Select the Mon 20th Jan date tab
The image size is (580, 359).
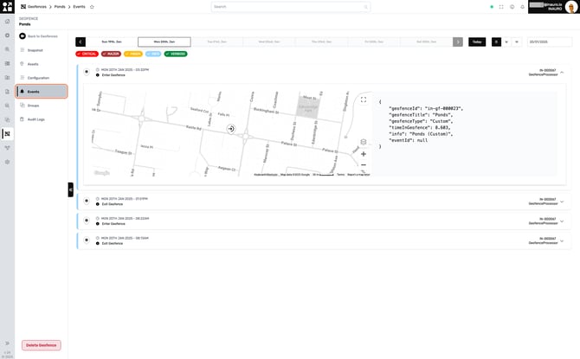164,42
